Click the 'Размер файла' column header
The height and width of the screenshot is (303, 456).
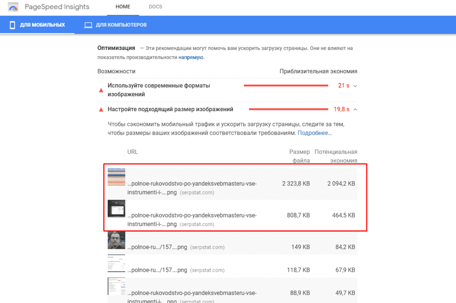click(300, 156)
